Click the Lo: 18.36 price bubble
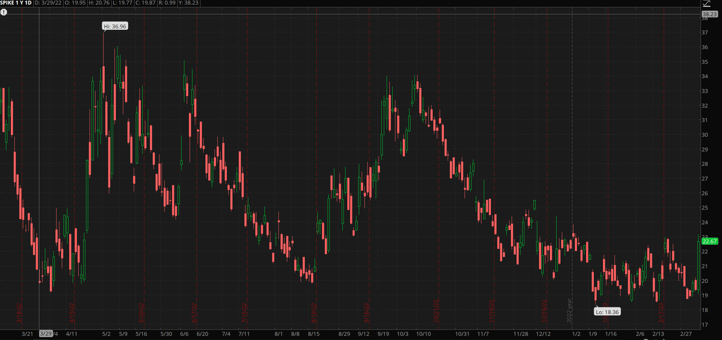Viewport: 722px width, 340px height. click(607, 311)
